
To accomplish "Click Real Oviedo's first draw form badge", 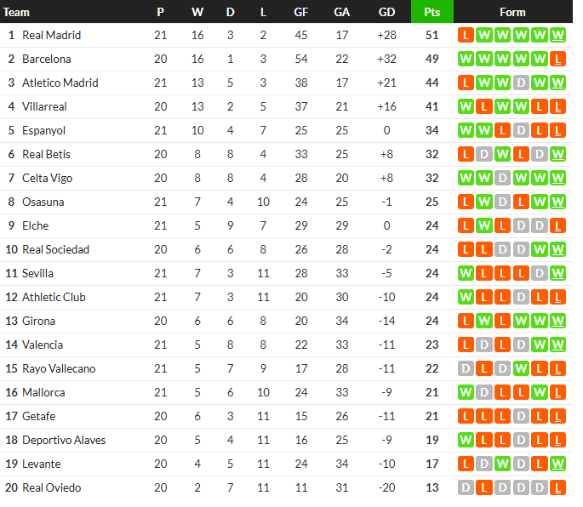I will pos(466,487).
